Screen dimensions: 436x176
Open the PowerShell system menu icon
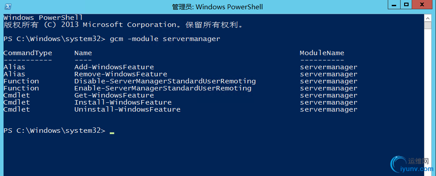pyautogui.click(x=8, y=7)
